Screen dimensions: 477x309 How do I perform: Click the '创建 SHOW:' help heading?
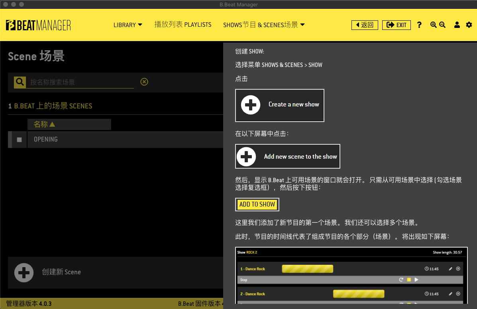click(250, 51)
